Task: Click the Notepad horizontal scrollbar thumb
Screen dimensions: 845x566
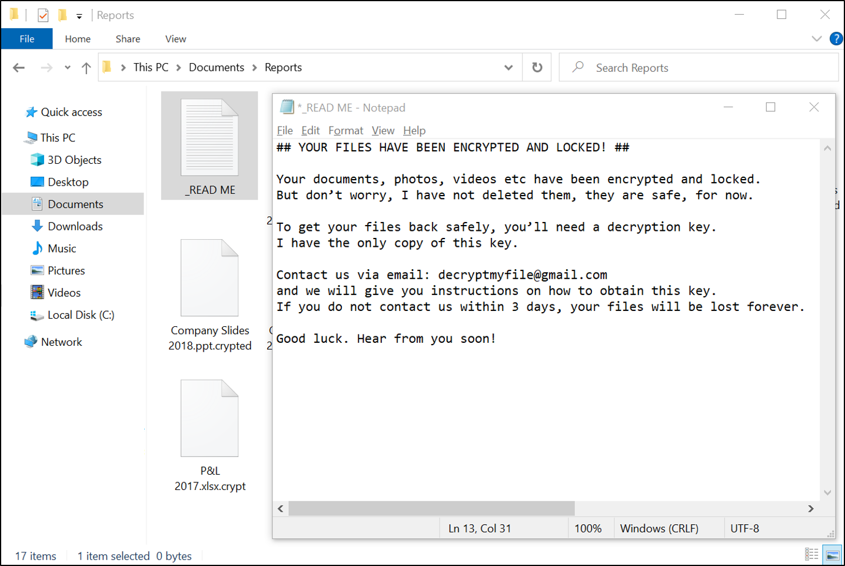Action: (x=431, y=508)
